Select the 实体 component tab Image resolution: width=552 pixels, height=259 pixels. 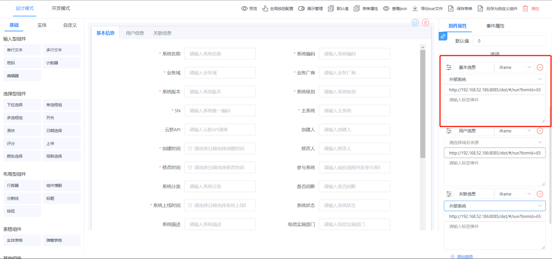[42, 25]
